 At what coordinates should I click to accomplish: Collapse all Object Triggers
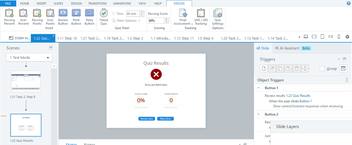tap(347, 80)
